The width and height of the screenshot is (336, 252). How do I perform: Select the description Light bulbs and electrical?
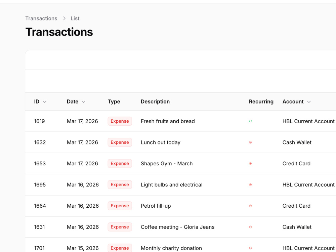point(171,185)
